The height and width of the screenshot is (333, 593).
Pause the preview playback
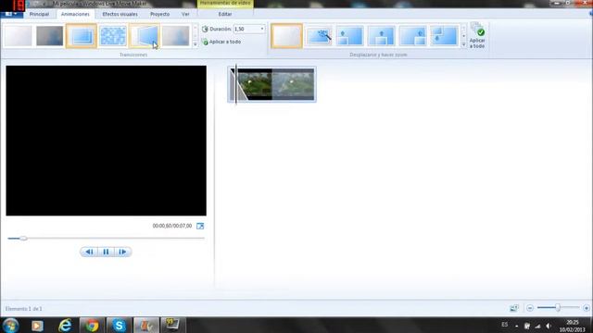[x=106, y=252]
